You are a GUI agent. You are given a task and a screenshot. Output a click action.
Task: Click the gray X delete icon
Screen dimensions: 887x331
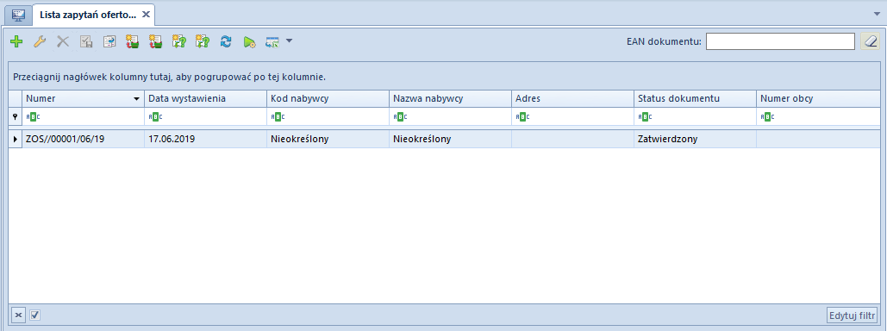63,41
